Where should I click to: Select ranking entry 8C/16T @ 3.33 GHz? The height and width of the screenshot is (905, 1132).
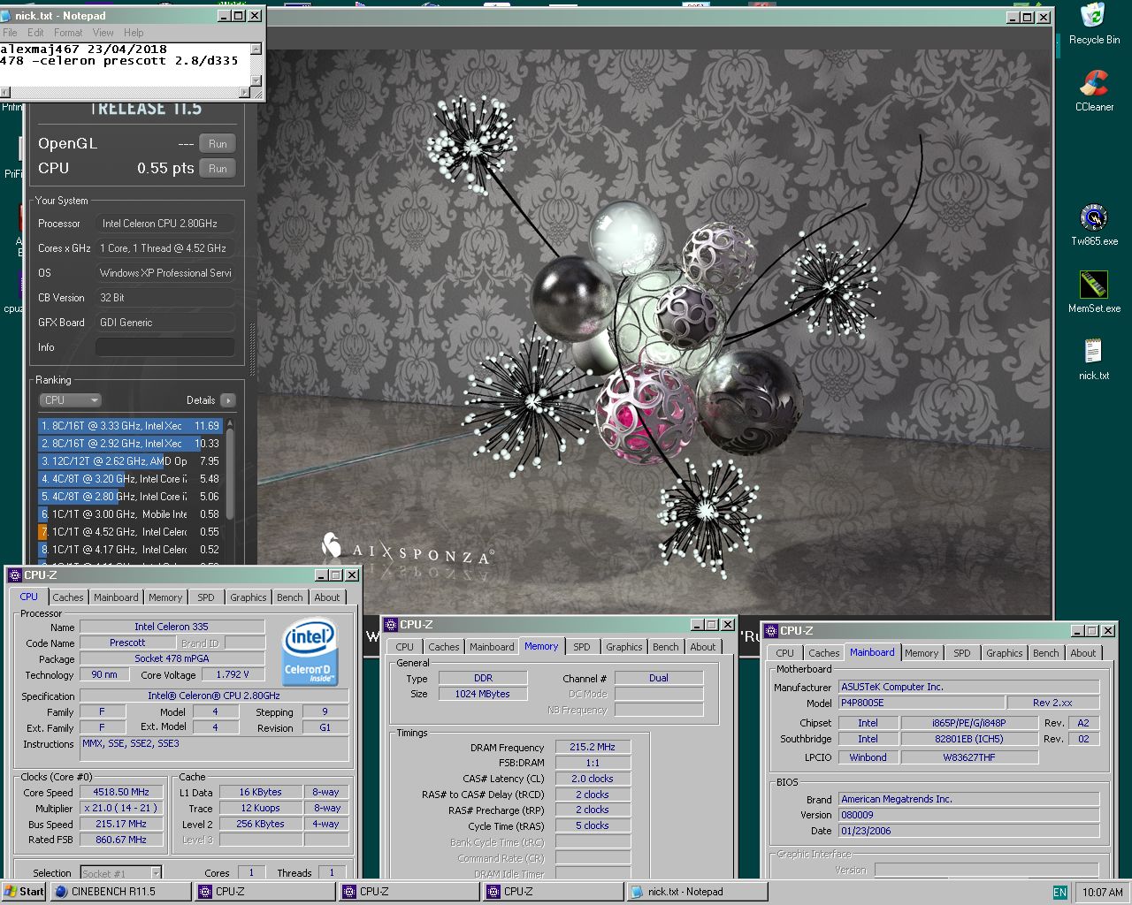(x=129, y=426)
